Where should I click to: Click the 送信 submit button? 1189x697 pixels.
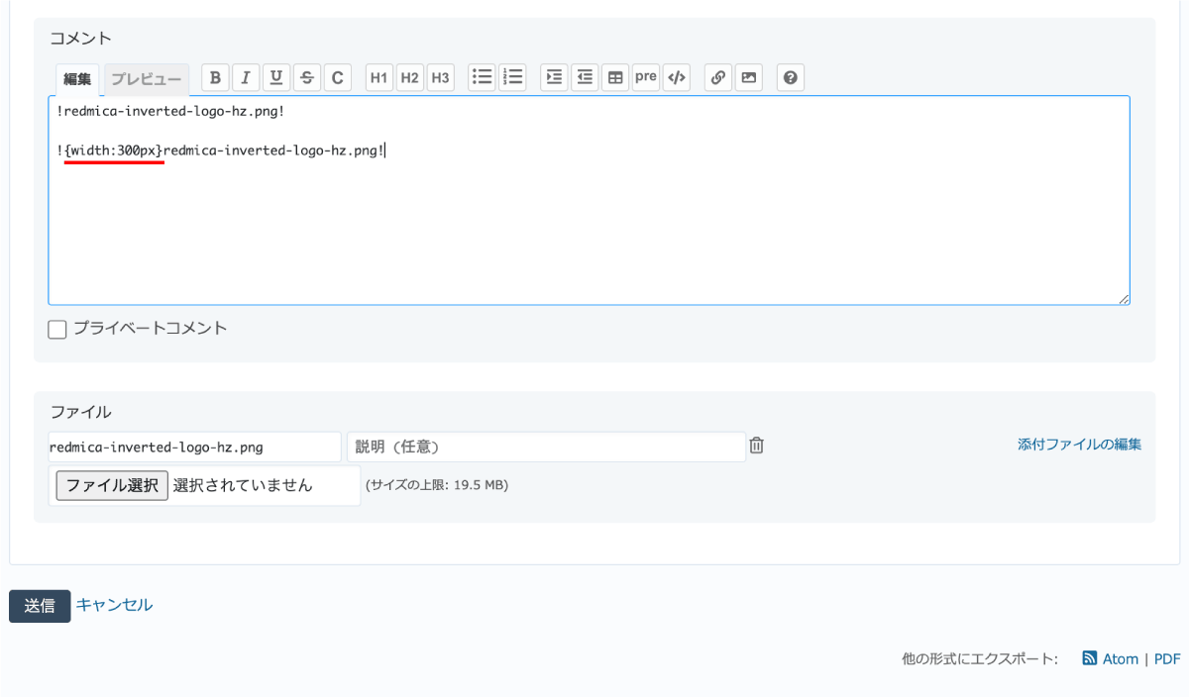40,605
